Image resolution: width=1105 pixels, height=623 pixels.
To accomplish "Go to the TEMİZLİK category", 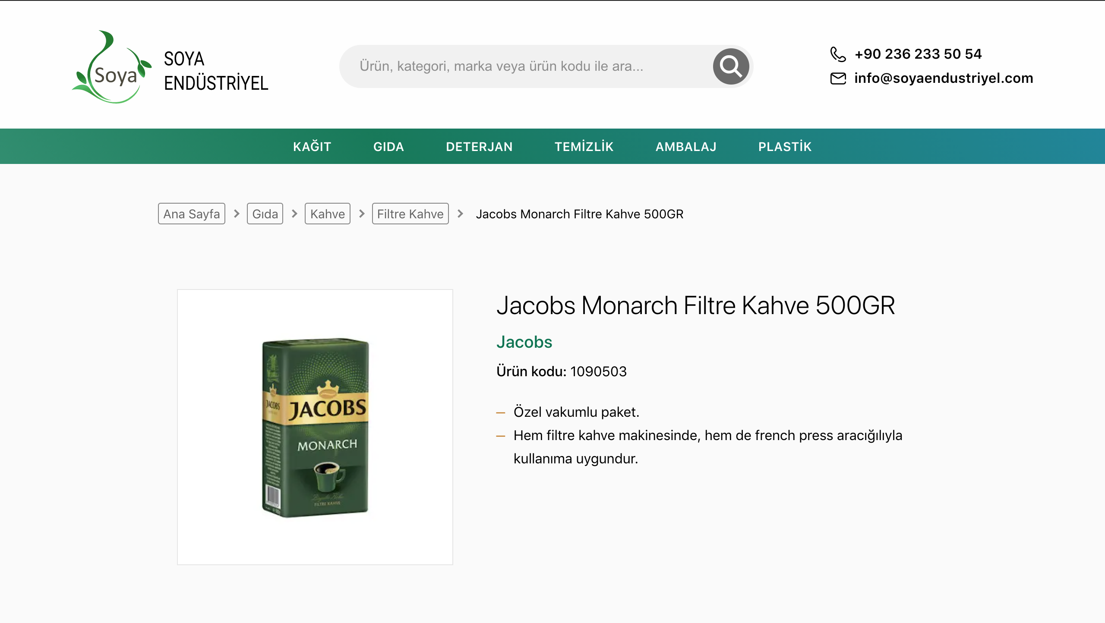I will click(584, 147).
